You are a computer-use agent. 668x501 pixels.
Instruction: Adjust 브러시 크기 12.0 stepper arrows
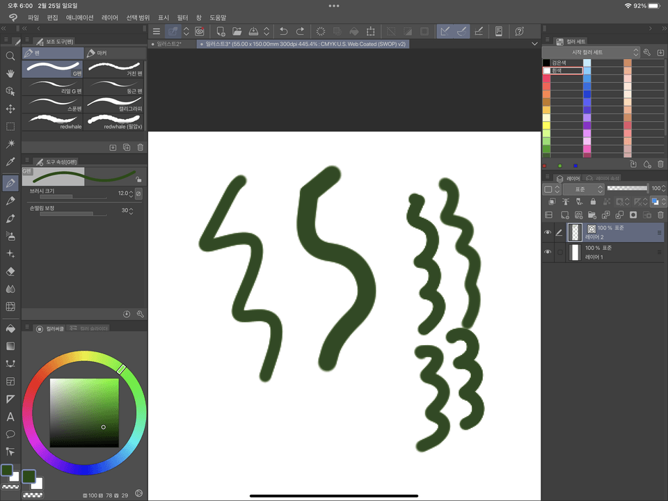coord(131,193)
